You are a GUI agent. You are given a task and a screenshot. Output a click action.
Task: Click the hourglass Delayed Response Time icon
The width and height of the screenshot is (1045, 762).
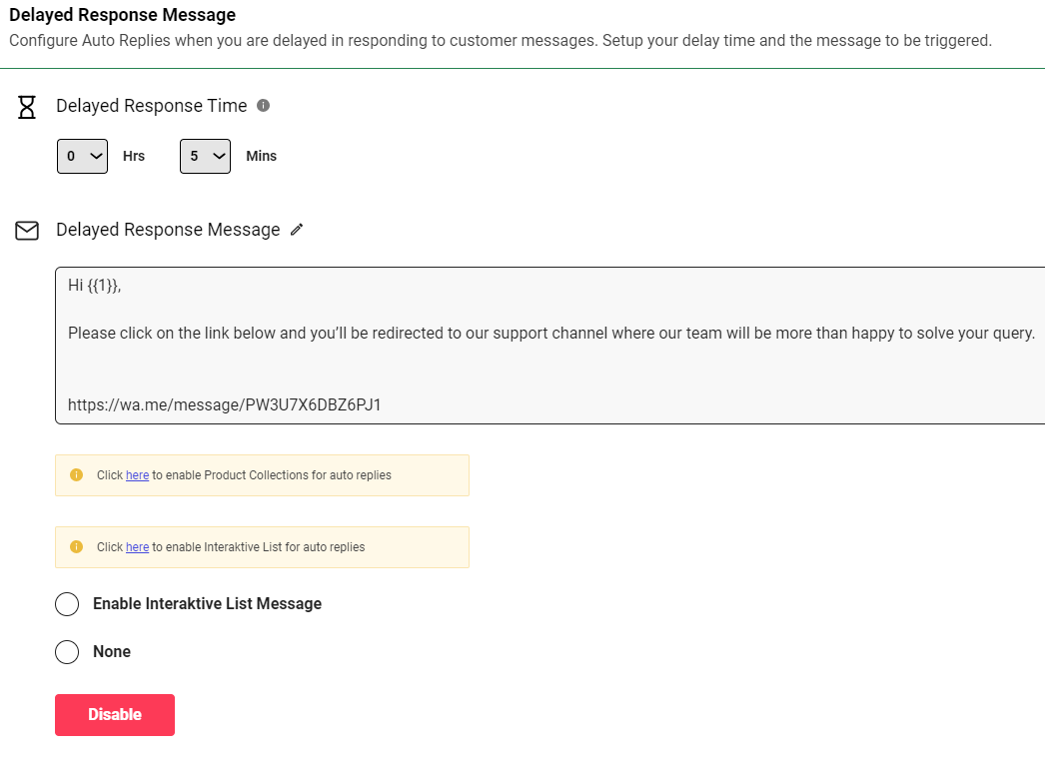[x=26, y=107]
